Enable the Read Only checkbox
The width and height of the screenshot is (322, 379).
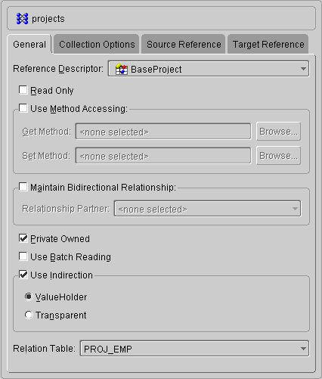pyautogui.click(x=23, y=90)
